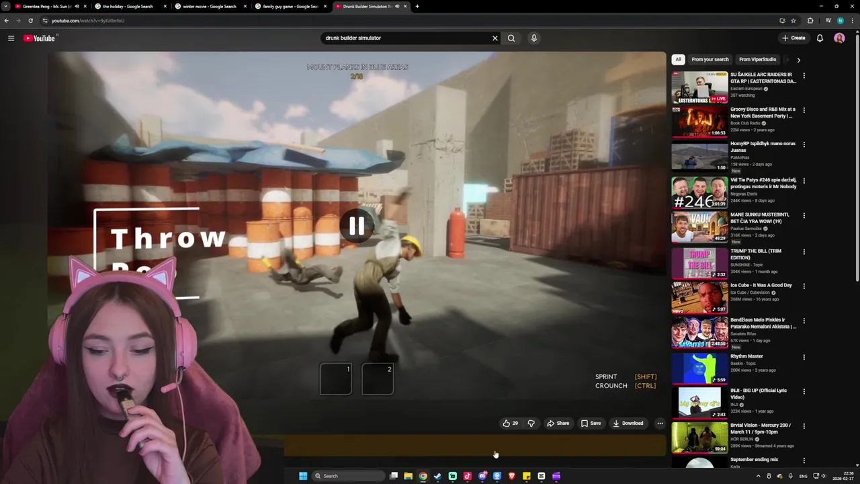This screenshot has height=484, width=860.
Task: Open the YouTube notifications bell
Action: [820, 38]
